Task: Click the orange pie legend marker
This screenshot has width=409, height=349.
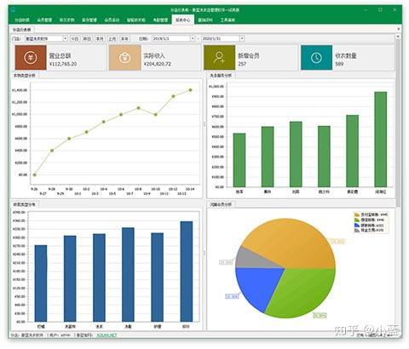Action: [357, 215]
